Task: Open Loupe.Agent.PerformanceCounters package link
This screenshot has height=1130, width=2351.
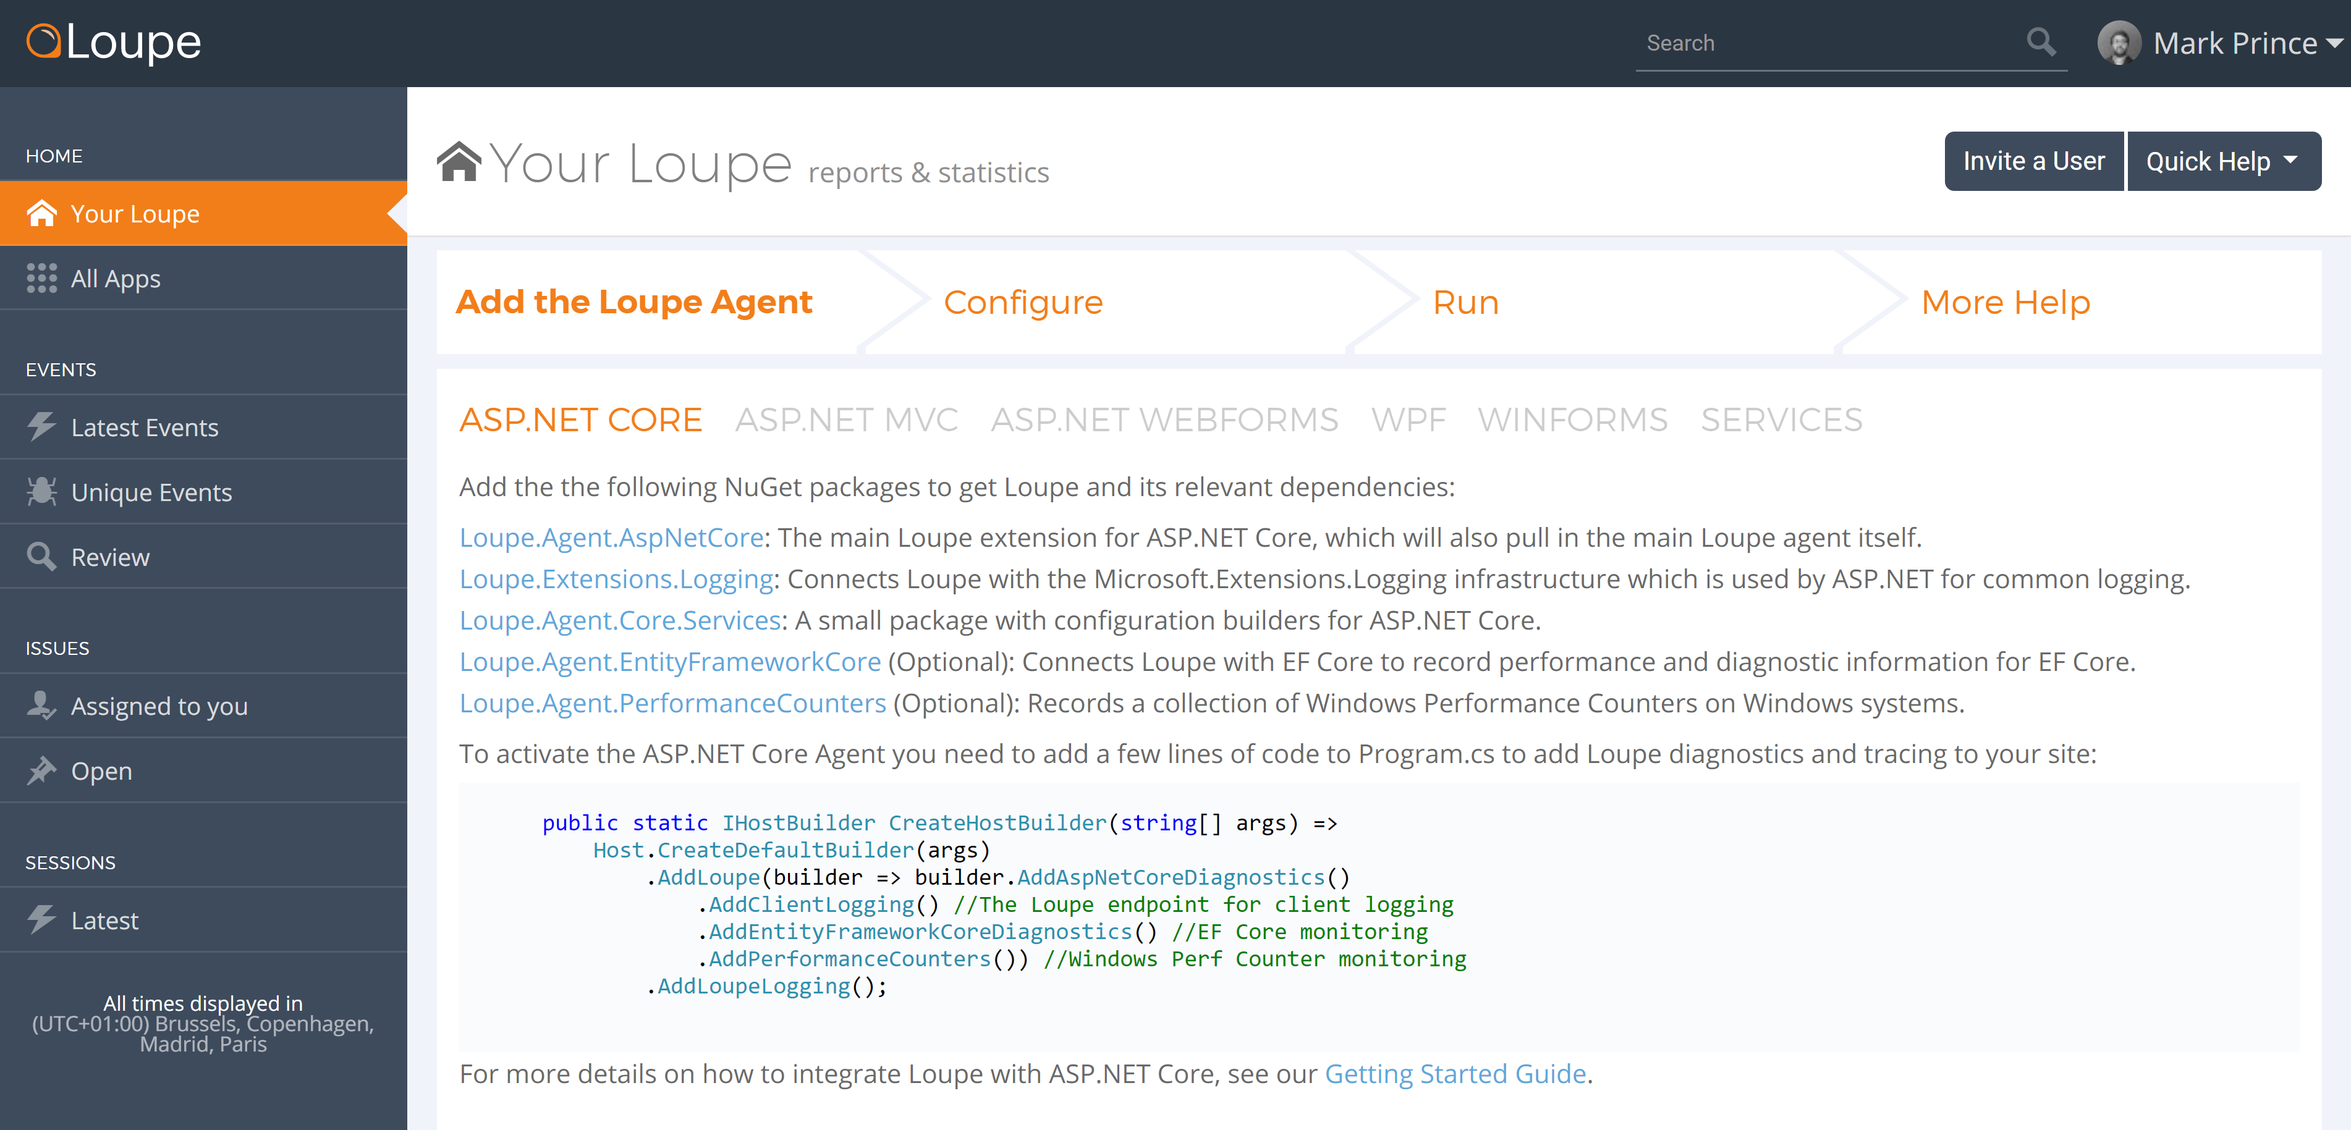Action: click(x=674, y=703)
